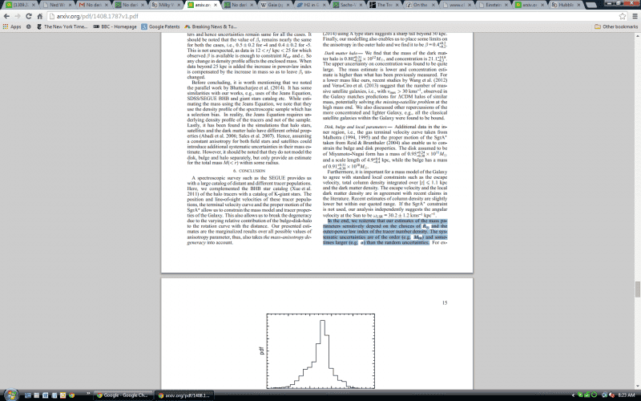The height and width of the screenshot is (401, 641).
Task: Grab the vertical scrollbar thumb
Action: pos(637,290)
